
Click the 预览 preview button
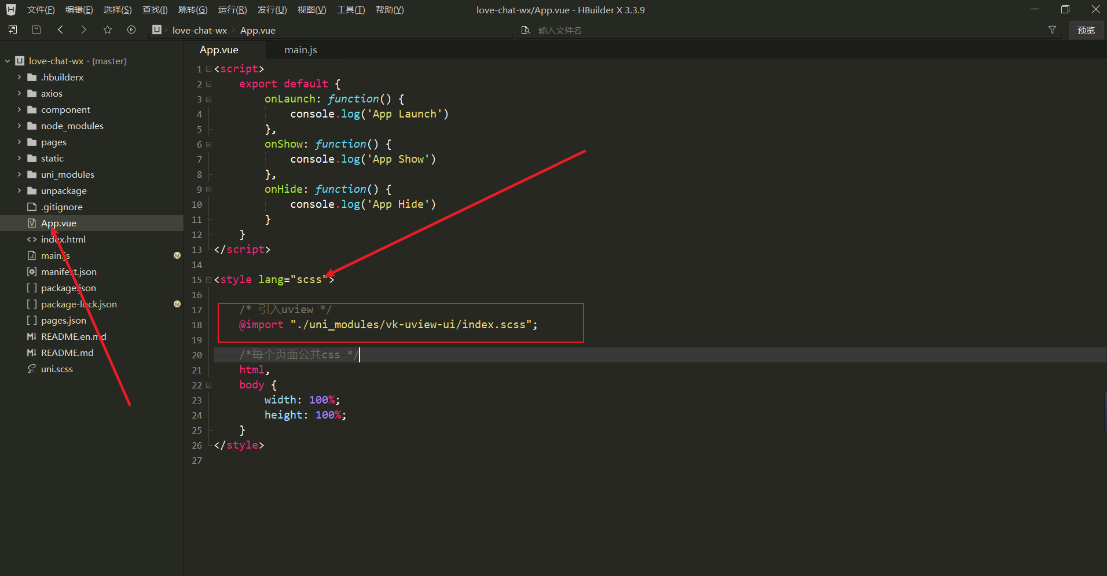coord(1086,30)
